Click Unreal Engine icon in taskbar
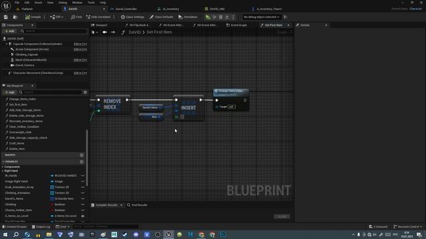 [168, 234]
